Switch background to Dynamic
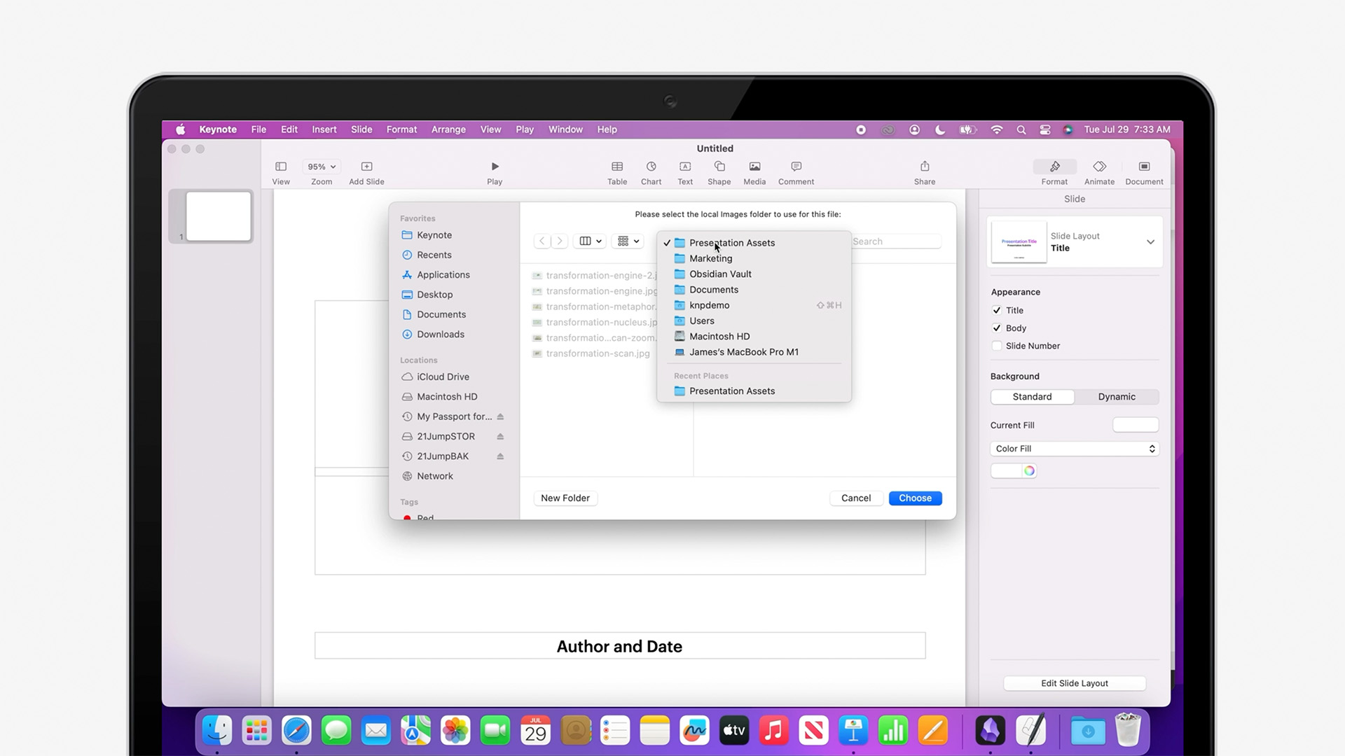Screen dimensions: 1345x756 (x=1116, y=396)
